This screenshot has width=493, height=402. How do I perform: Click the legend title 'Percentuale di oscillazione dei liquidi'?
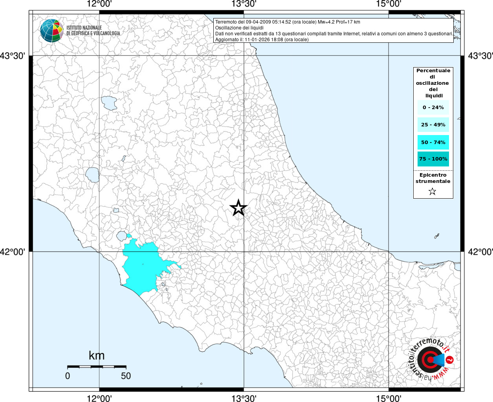click(433, 83)
